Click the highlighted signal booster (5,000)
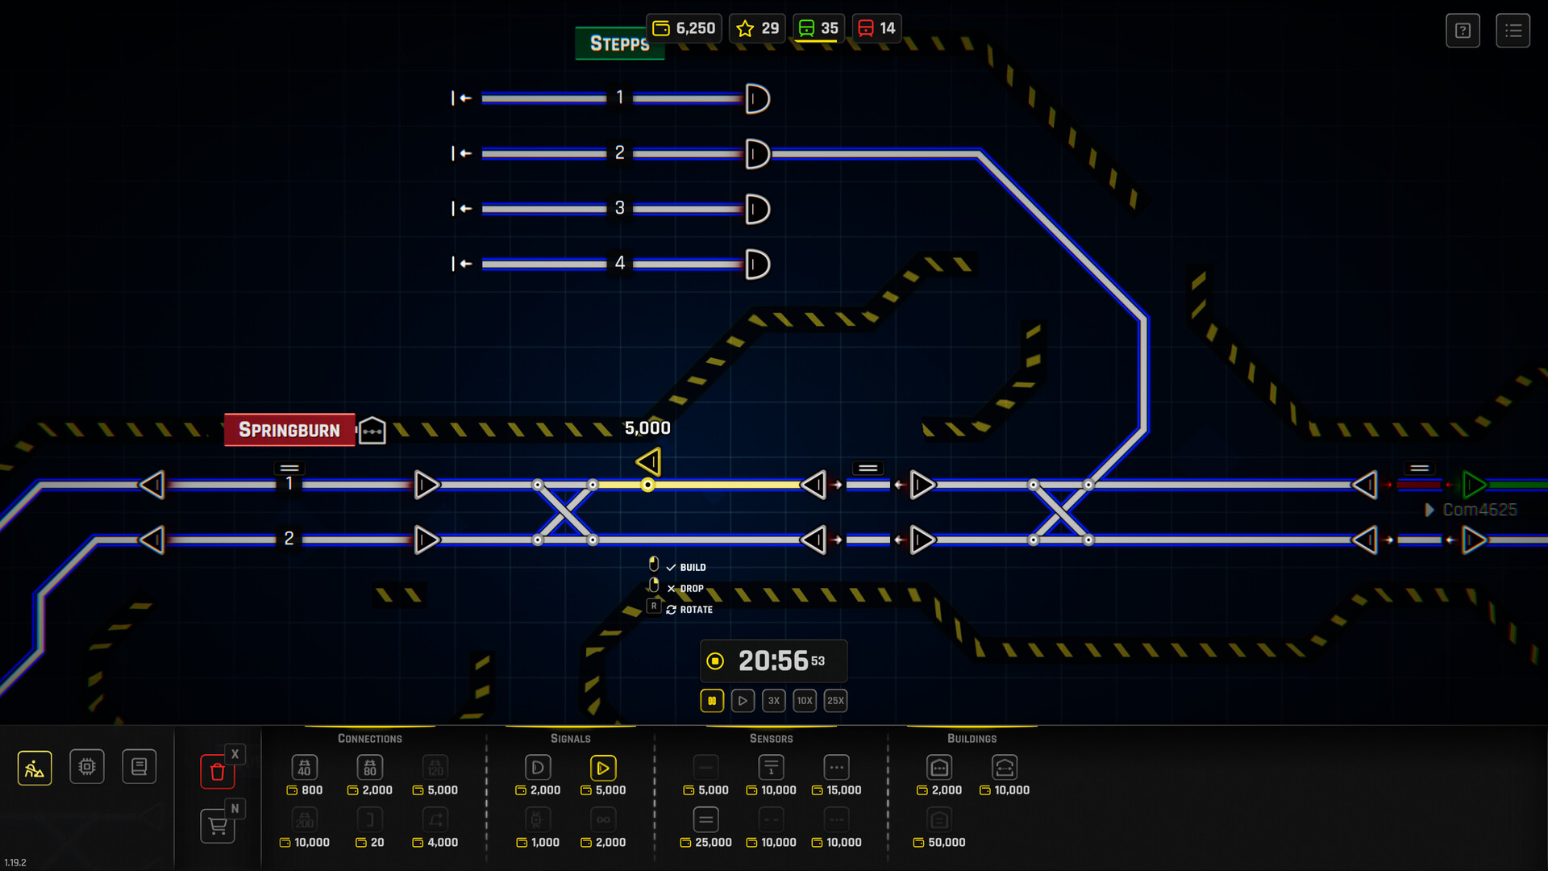This screenshot has width=1548, height=871. pyautogui.click(x=604, y=767)
